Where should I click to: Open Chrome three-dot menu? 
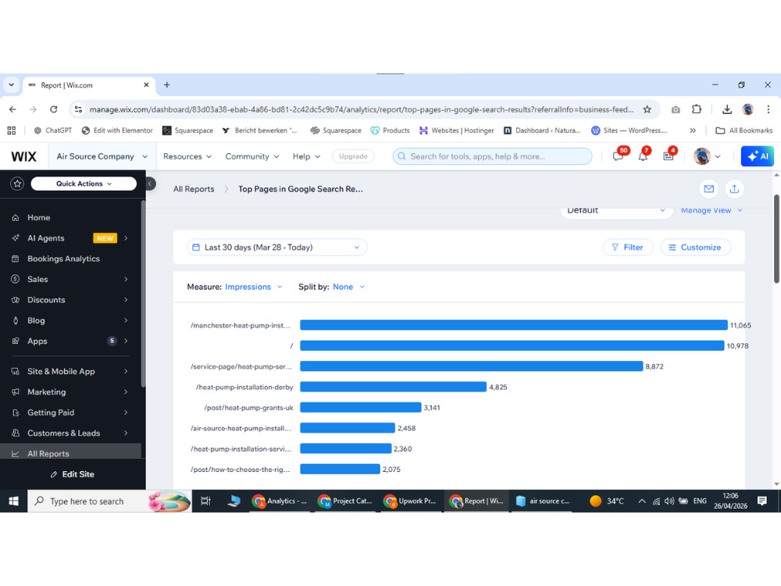pos(768,109)
